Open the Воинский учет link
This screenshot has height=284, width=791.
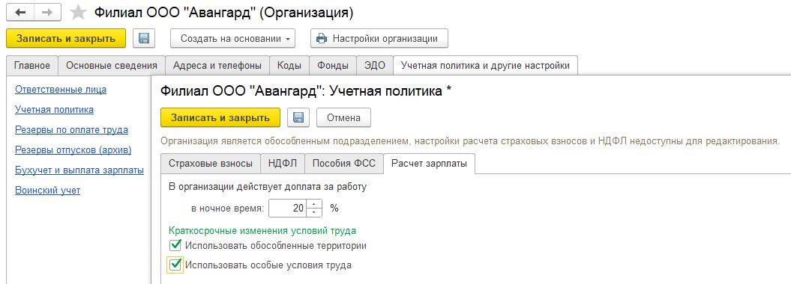[47, 190]
